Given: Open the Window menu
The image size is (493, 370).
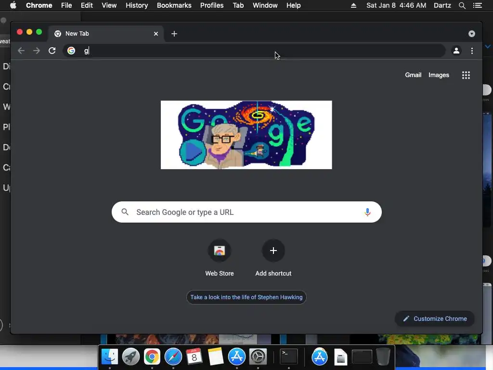Looking at the screenshot, I should point(265,5).
